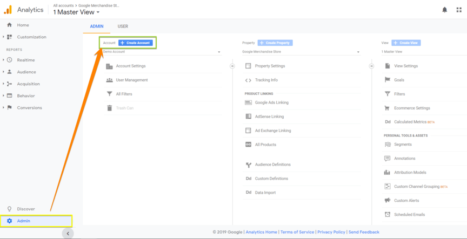Click the Scheduled Emails clock icon
This screenshot has width=467, height=239.
point(388,214)
